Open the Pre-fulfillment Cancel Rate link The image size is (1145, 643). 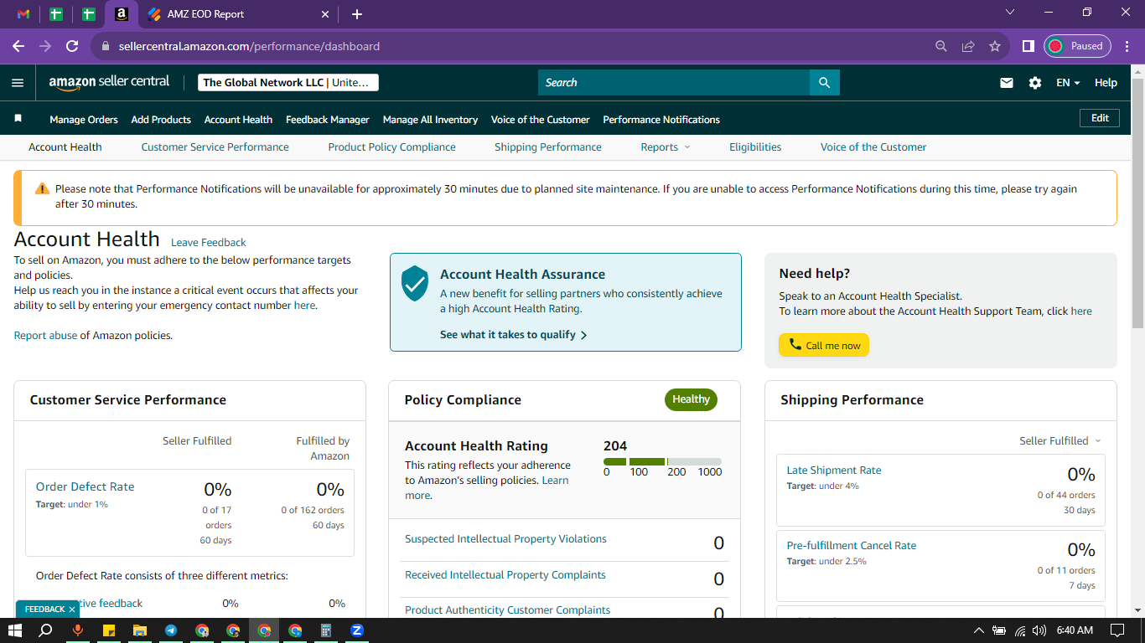852,546
